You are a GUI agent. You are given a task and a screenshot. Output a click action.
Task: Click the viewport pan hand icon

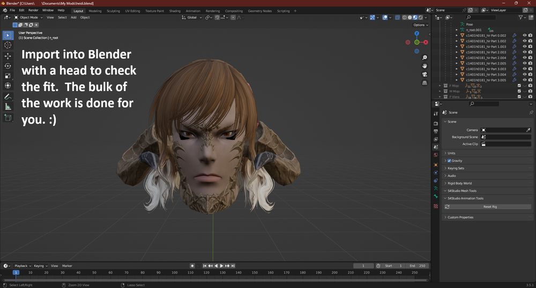[x=424, y=66]
